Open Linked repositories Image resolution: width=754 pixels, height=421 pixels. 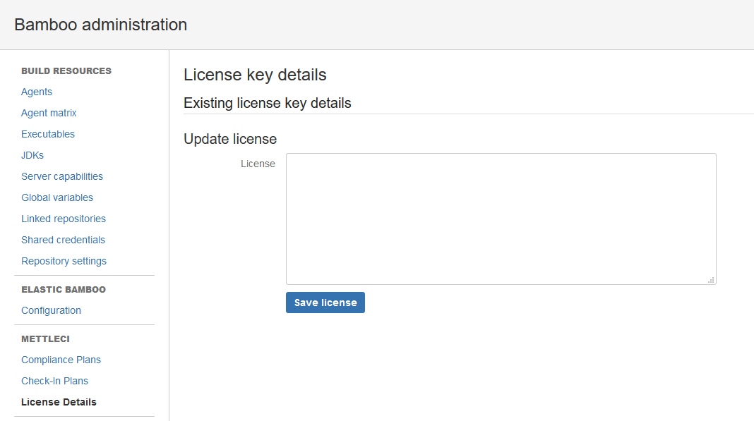point(64,219)
